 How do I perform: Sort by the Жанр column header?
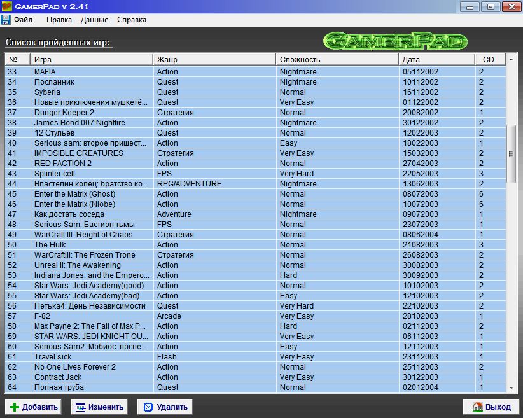pos(214,59)
